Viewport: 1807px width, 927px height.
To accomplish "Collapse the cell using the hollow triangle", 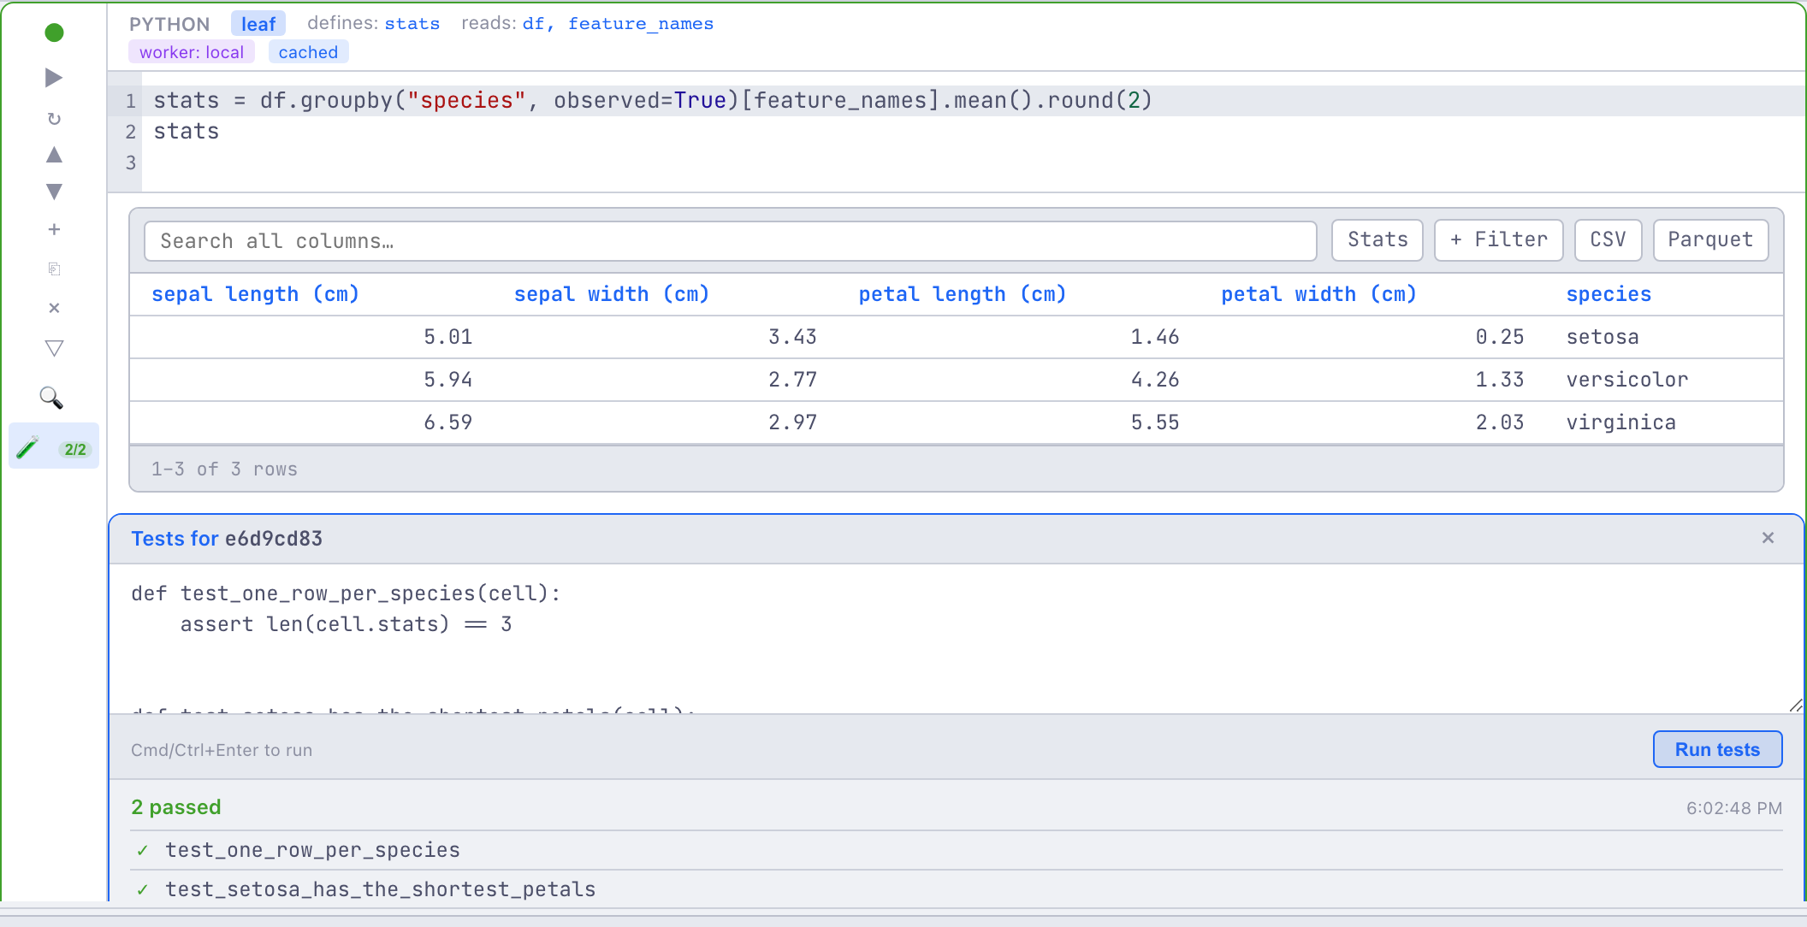I will click(x=54, y=349).
